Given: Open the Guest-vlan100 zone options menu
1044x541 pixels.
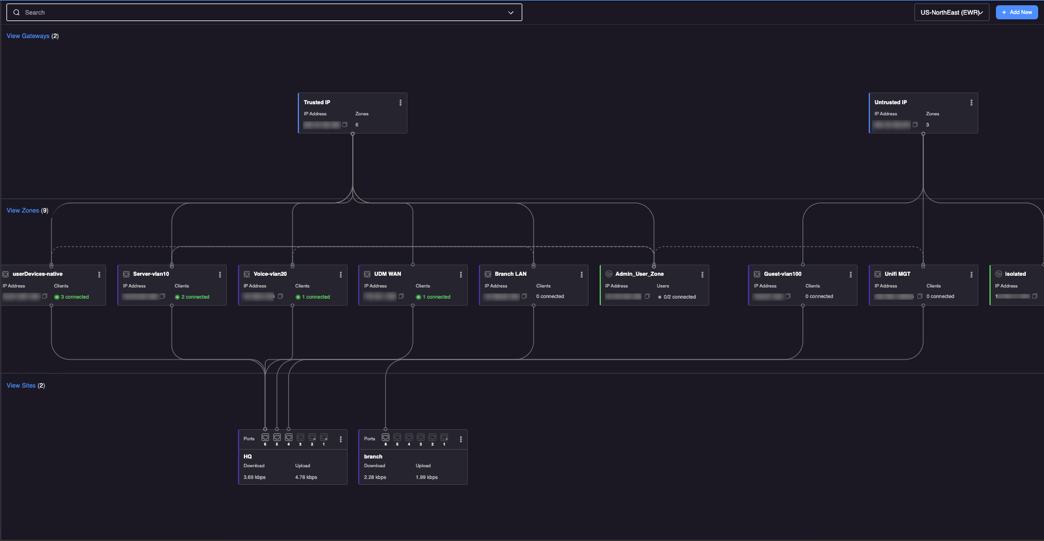Looking at the screenshot, I should coord(851,275).
